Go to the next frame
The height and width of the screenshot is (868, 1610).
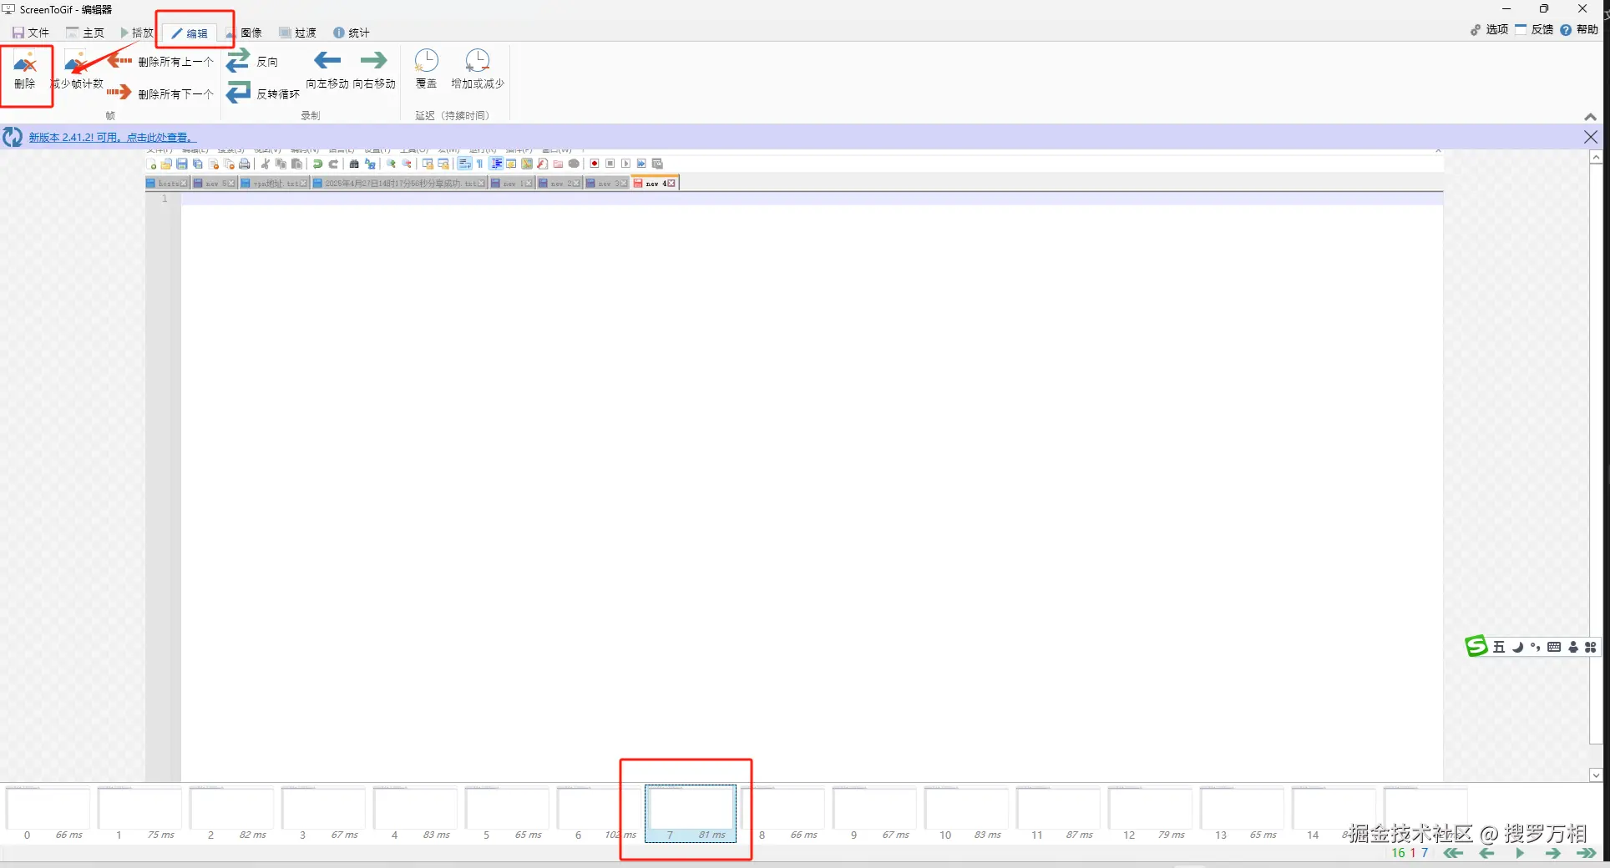coord(1553,853)
